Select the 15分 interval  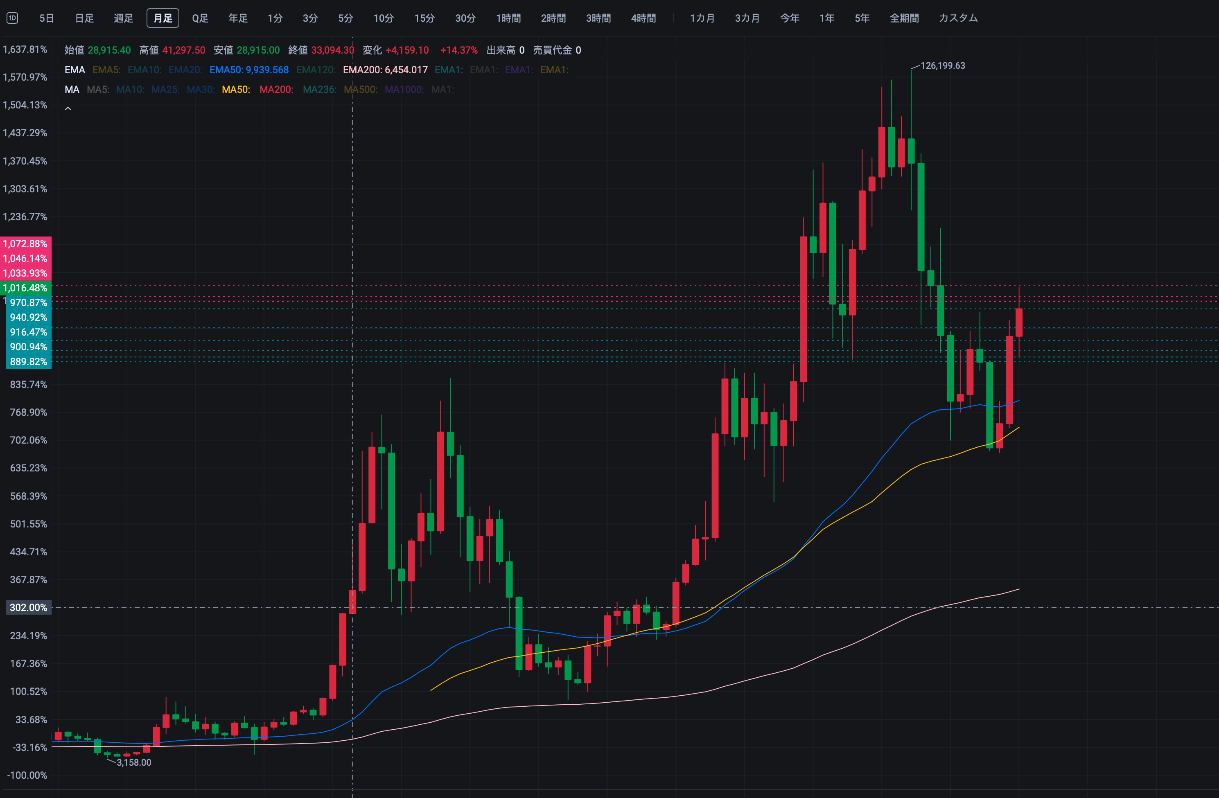tap(424, 18)
